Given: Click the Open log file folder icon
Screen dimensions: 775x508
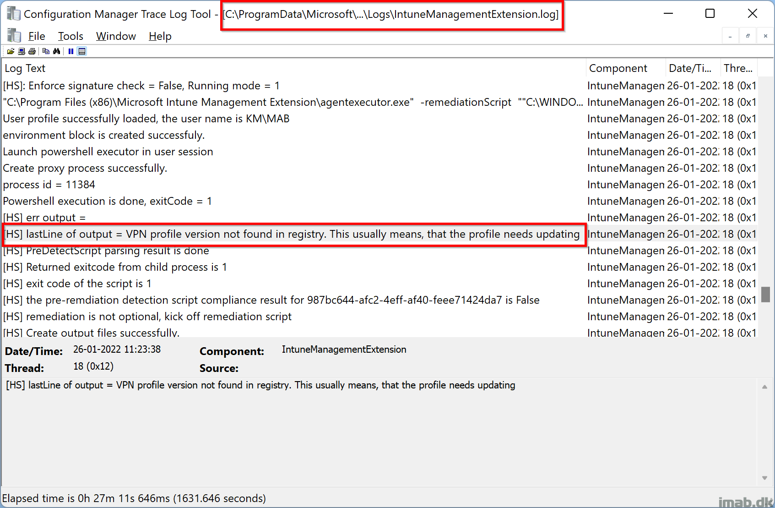Looking at the screenshot, I should 11,51.
